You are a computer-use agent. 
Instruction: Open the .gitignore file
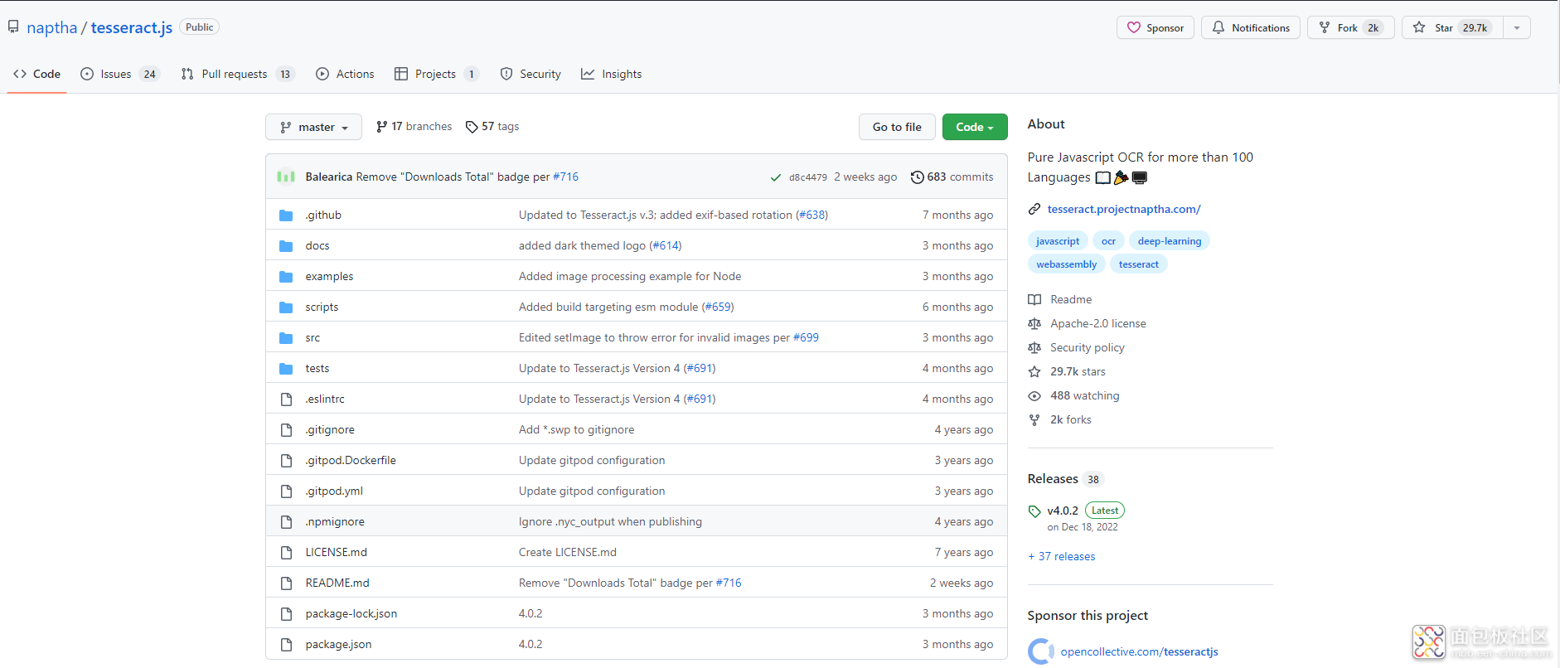330,429
